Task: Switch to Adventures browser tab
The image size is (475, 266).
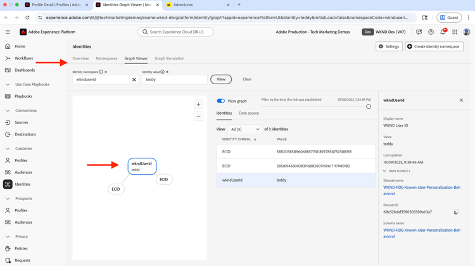Action: coord(198,5)
